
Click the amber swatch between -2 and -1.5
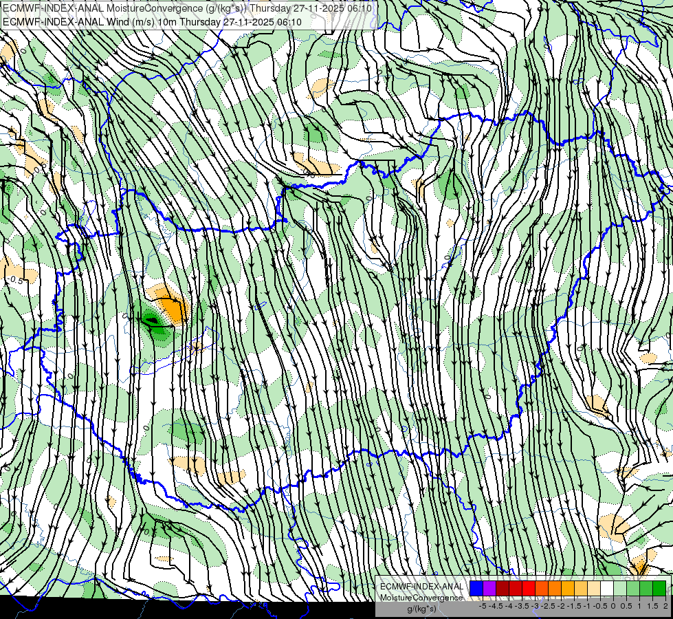coord(568,588)
